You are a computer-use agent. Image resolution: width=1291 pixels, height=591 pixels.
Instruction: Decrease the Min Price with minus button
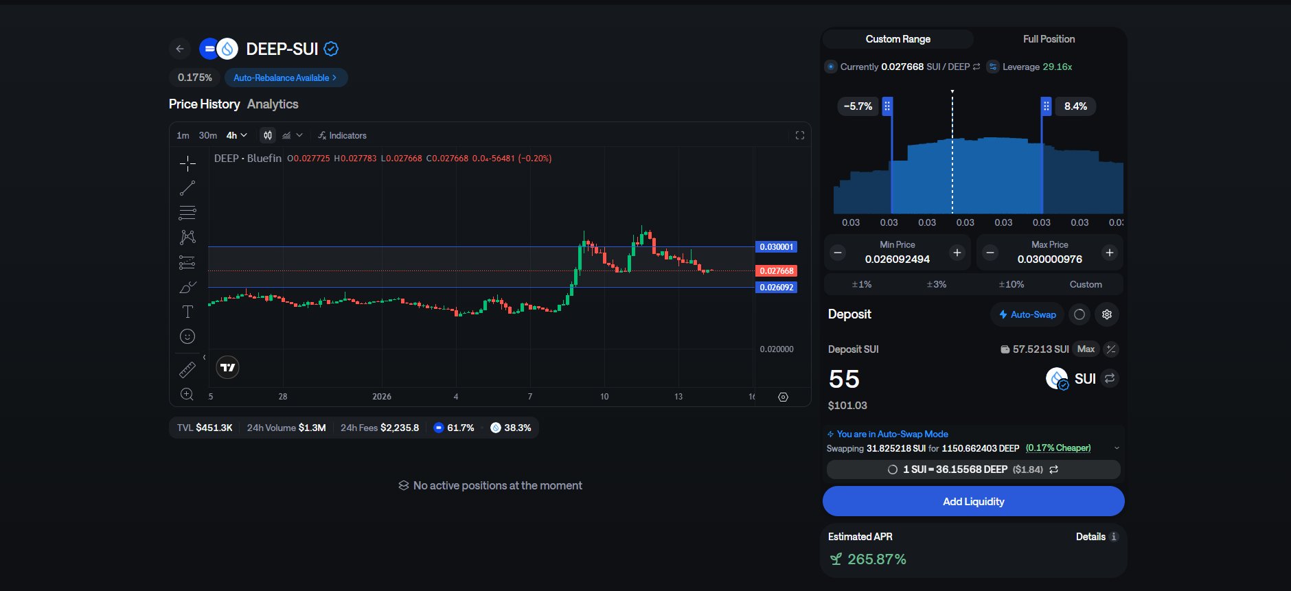(838, 253)
